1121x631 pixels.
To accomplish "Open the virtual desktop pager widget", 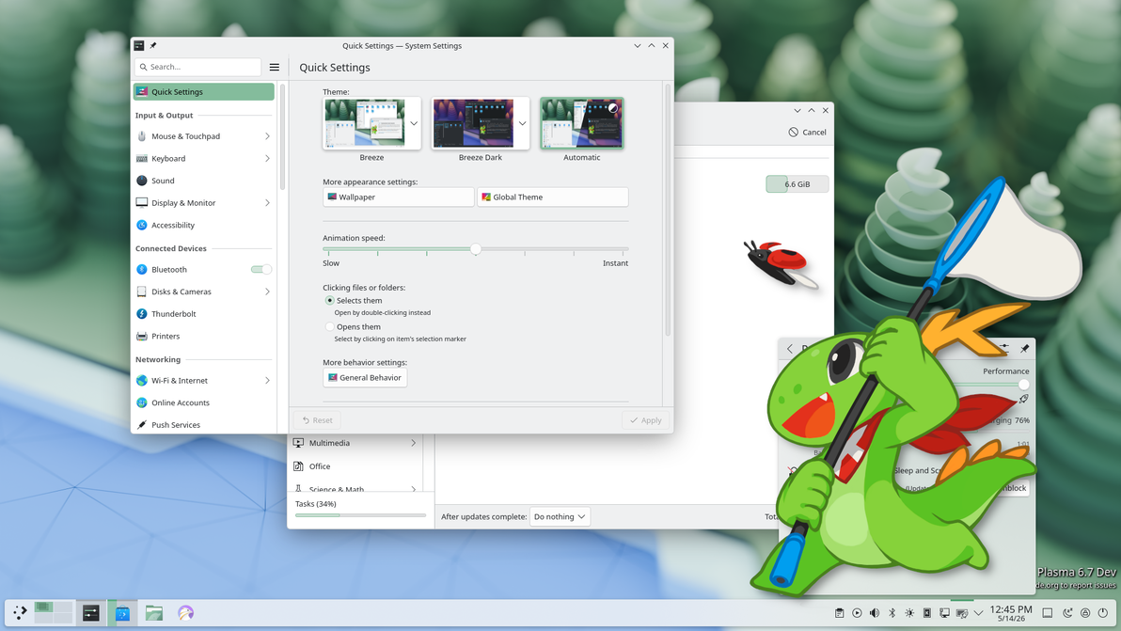I will (x=53, y=612).
